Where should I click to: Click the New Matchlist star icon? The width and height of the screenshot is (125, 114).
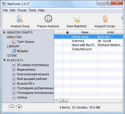point(77,19)
